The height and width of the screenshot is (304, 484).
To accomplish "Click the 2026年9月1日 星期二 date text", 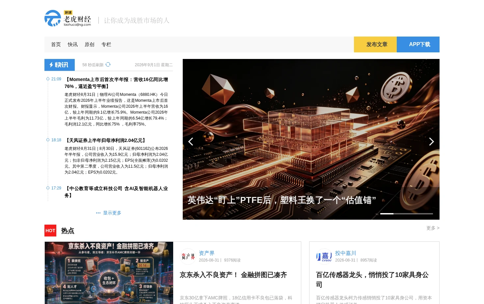I will click(154, 65).
